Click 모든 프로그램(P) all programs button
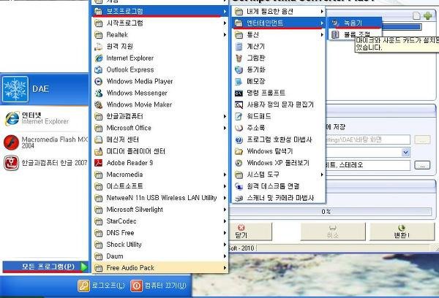The image size is (439, 298). pyautogui.click(x=45, y=267)
